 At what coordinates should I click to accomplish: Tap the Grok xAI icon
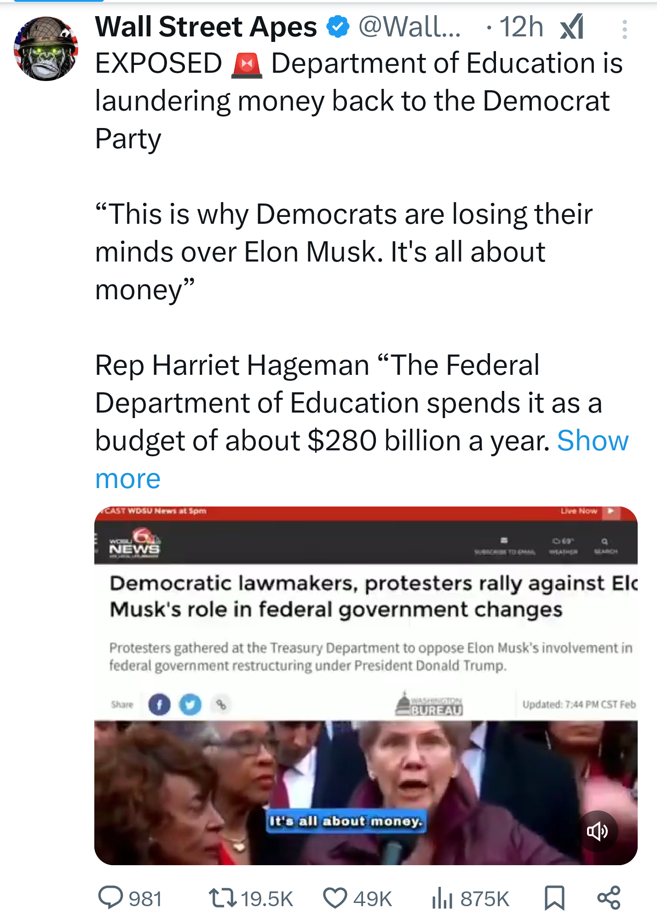tap(572, 27)
